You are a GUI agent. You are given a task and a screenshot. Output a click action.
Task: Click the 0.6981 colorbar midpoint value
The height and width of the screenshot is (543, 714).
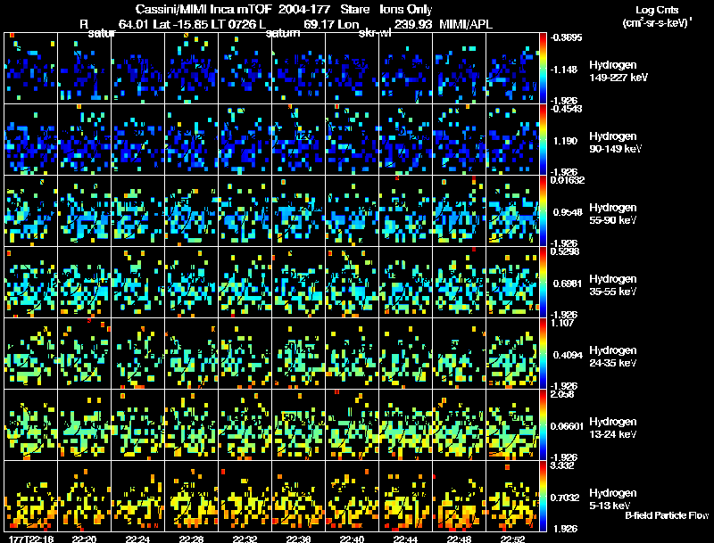coord(568,284)
